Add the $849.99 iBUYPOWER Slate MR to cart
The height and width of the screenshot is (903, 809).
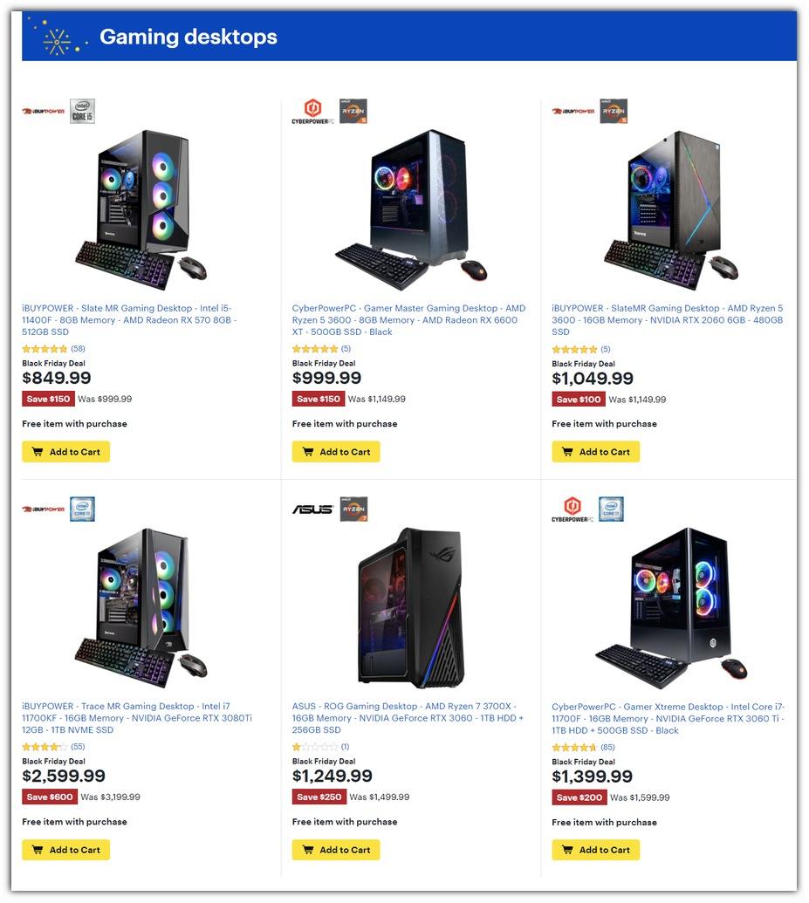65,452
